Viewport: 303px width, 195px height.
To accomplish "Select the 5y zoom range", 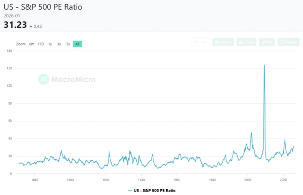I will pyautogui.click(x=68, y=44).
